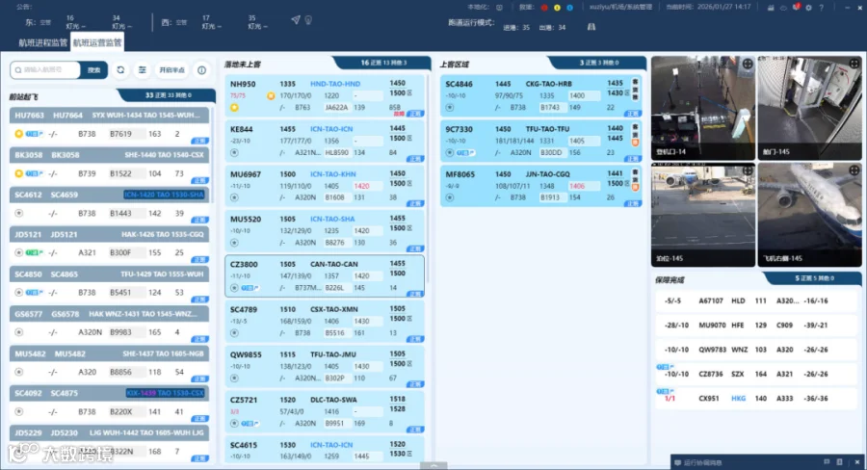Image resolution: width=867 pixels, height=470 pixels.
Task: Click the refresh icon beside the search box
Action: click(x=120, y=70)
